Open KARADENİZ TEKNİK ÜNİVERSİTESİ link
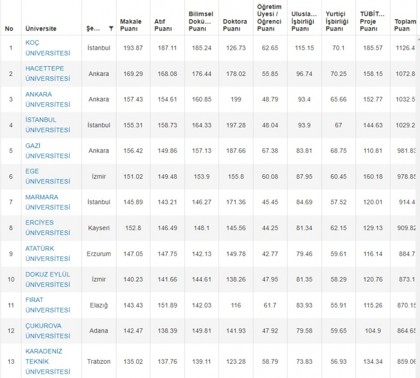420x378 pixels. pyautogui.click(x=48, y=361)
